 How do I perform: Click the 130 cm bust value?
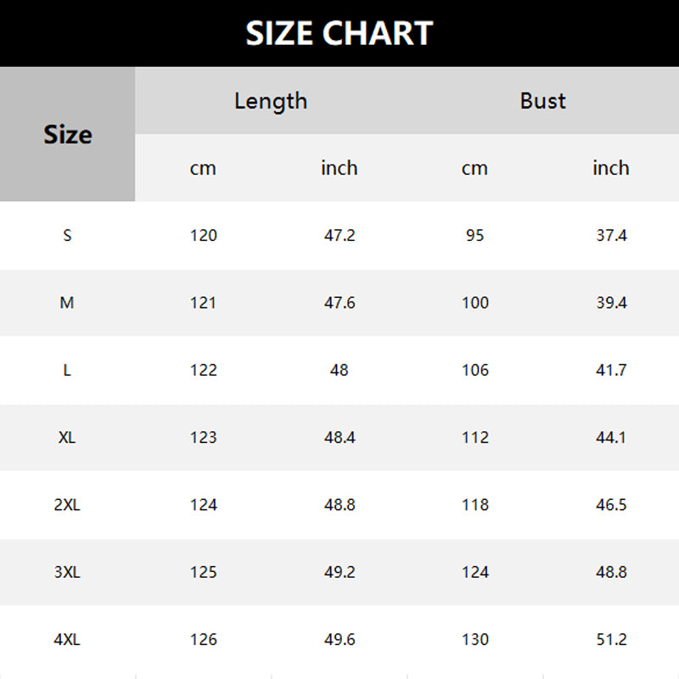(475, 640)
